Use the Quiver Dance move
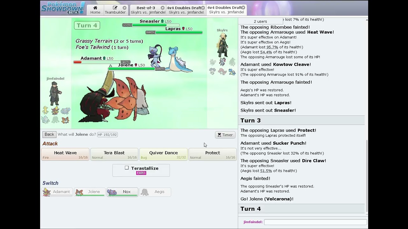 (163, 154)
